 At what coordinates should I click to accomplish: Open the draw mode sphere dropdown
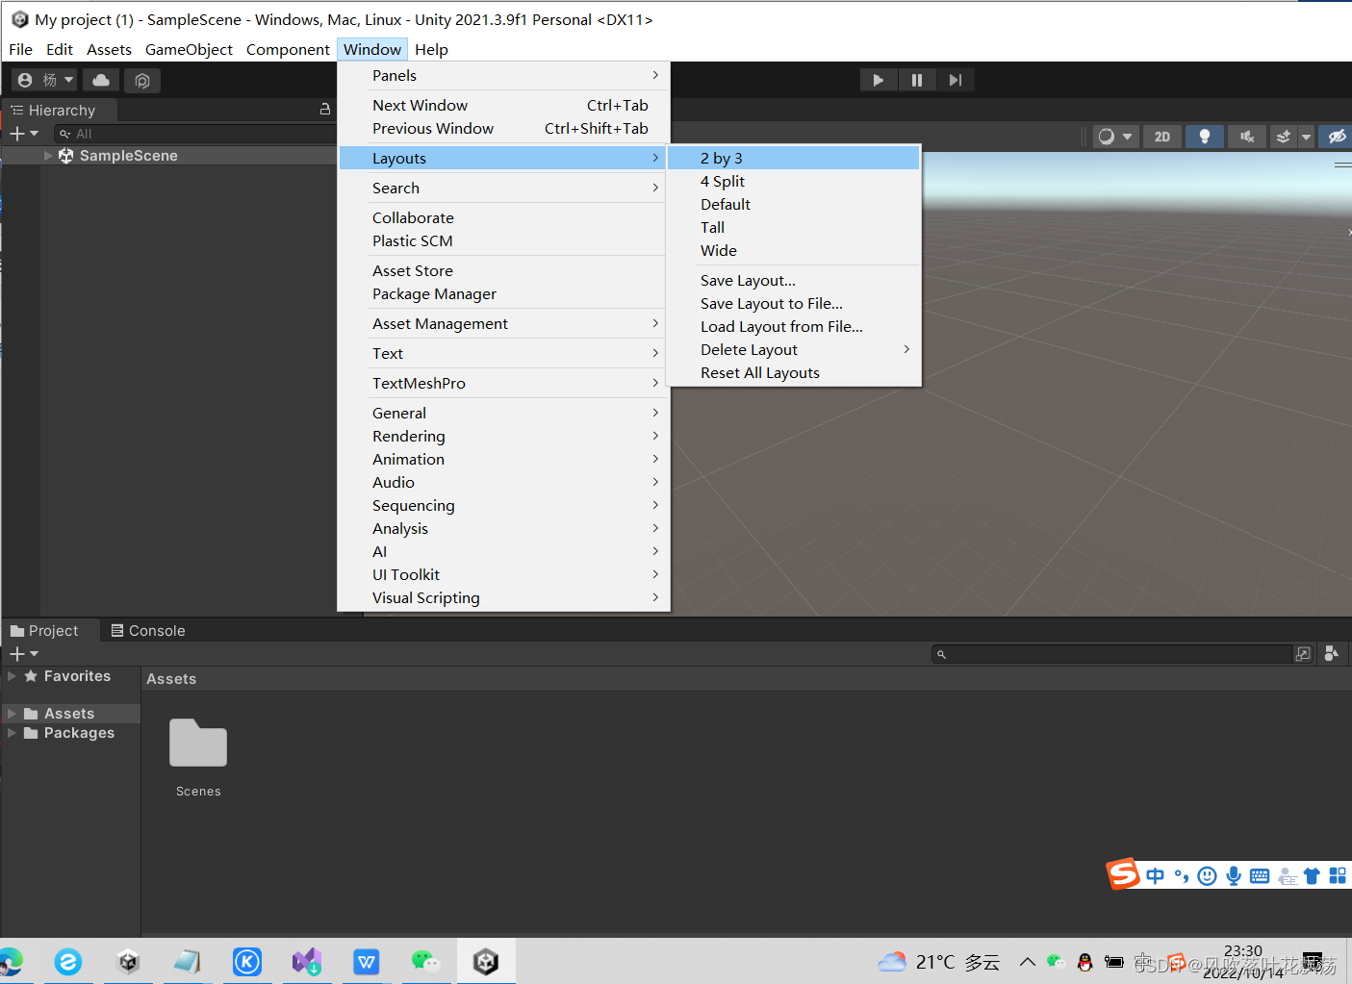coord(1116,137)
